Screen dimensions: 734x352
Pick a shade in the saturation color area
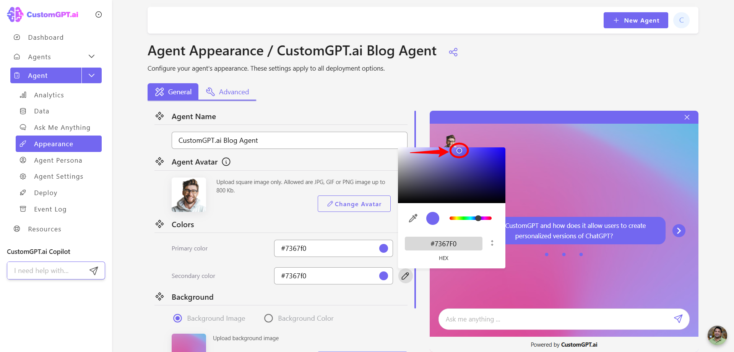click(451, 175)
